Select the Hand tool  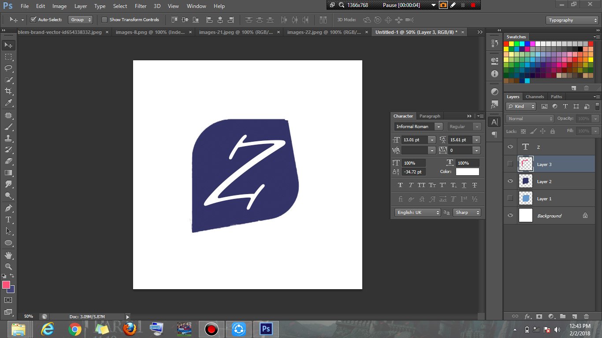click(x=8, y=255)
